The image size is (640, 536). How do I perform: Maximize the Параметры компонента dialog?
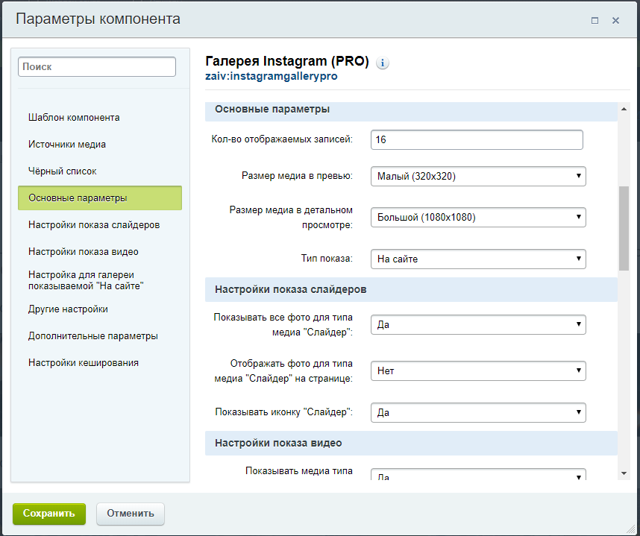coord(594,21)
